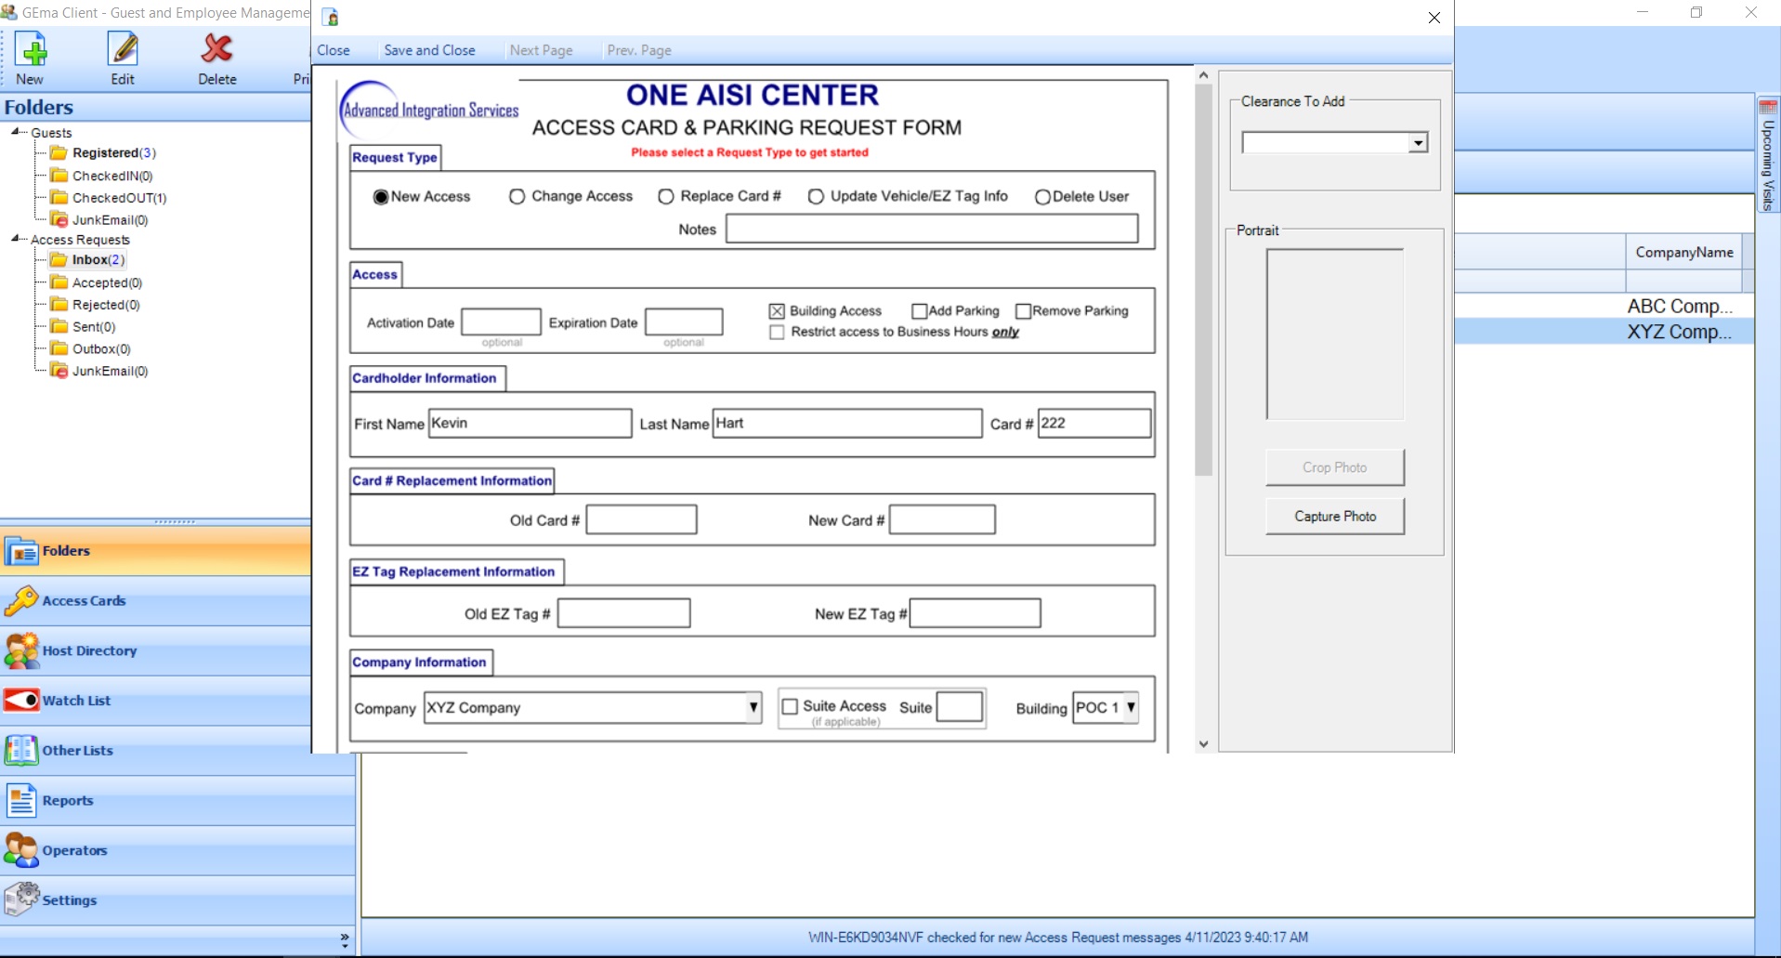Select the New Access radio button
Image resolution: width=1781 pixels, height=958 pixels.
(381, 197)
